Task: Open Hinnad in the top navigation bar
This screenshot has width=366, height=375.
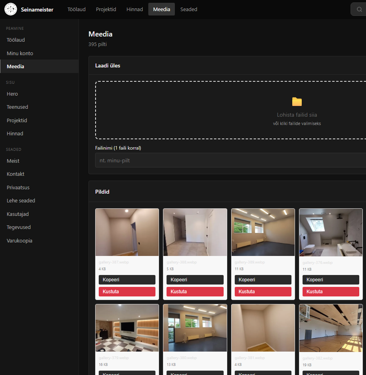Action: [134, 9]
